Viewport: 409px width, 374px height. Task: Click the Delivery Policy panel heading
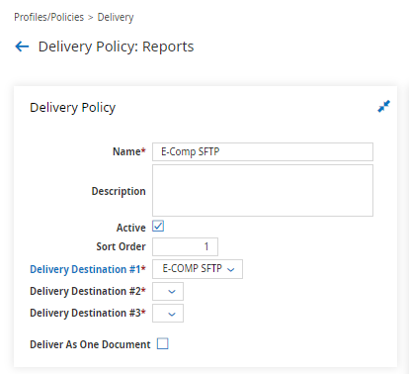coord(73,108)
